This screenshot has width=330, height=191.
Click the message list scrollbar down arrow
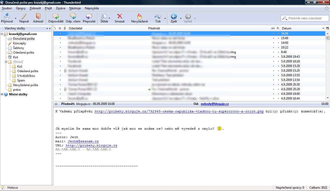tap(328, 98)
